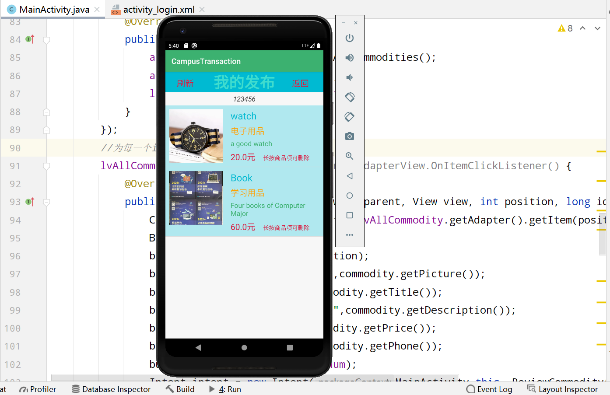Tap the 返回 back button in the app
The height and width of the screenshot is (395, 610).
click(x=300, y=83)
